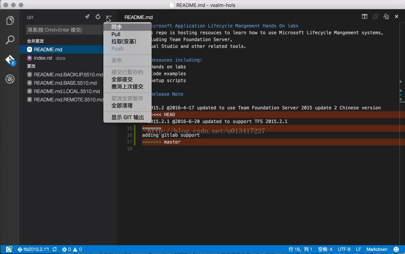Image resolution: width=405 pixels, height=254 pixels.
Task: Click the M status badge beside index.rst
Action: coord(30,58)
